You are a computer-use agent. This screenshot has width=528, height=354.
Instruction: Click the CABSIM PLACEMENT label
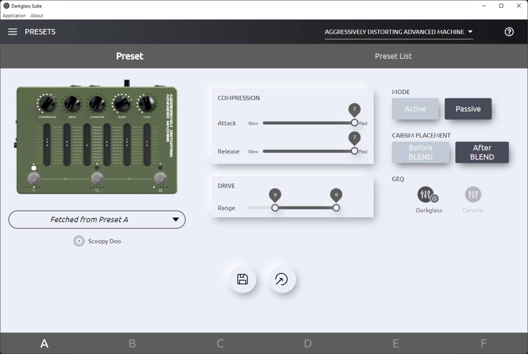(x=421, y=135)
